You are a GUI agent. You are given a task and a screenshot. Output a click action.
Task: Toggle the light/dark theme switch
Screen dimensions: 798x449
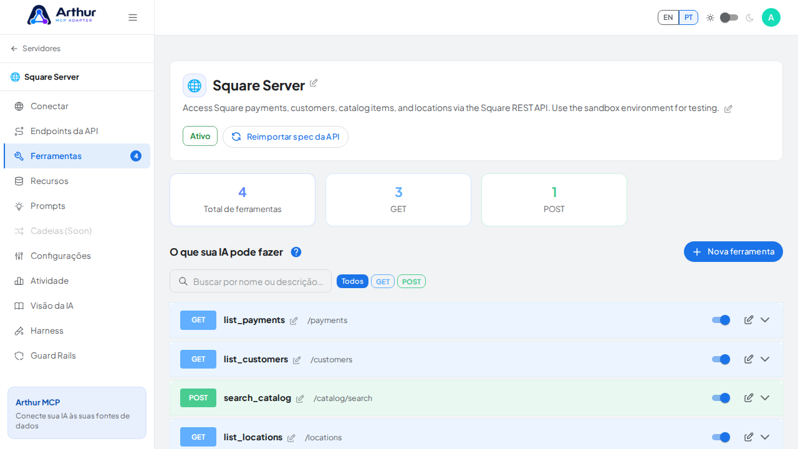729,17
